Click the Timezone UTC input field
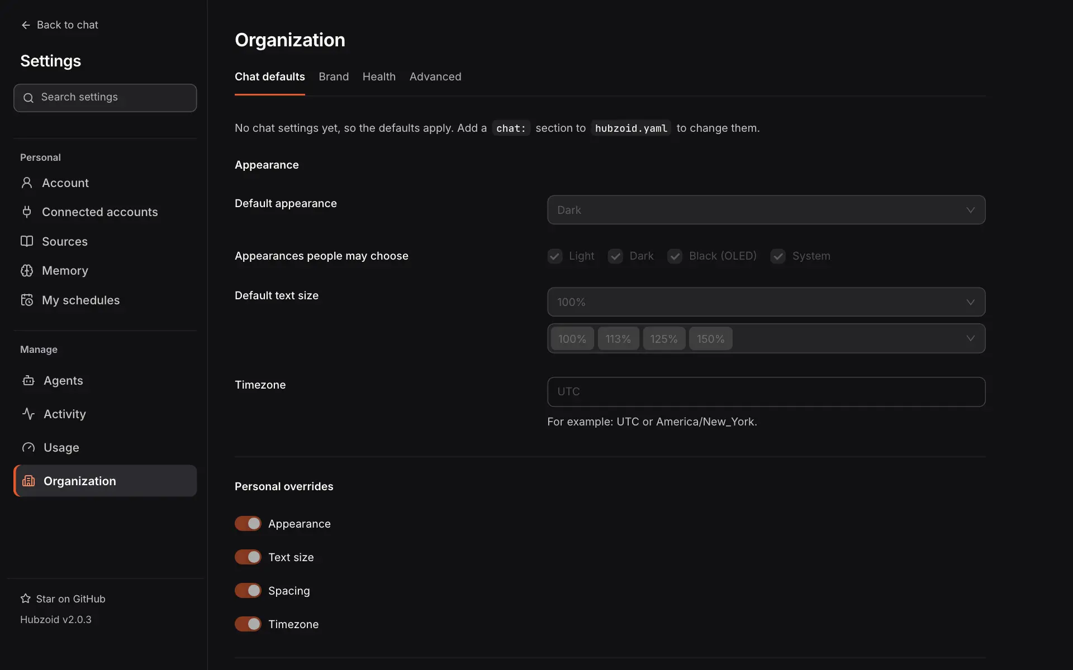Image resolution: width=1073 pixels, height=670 pixels. [766, 391]
